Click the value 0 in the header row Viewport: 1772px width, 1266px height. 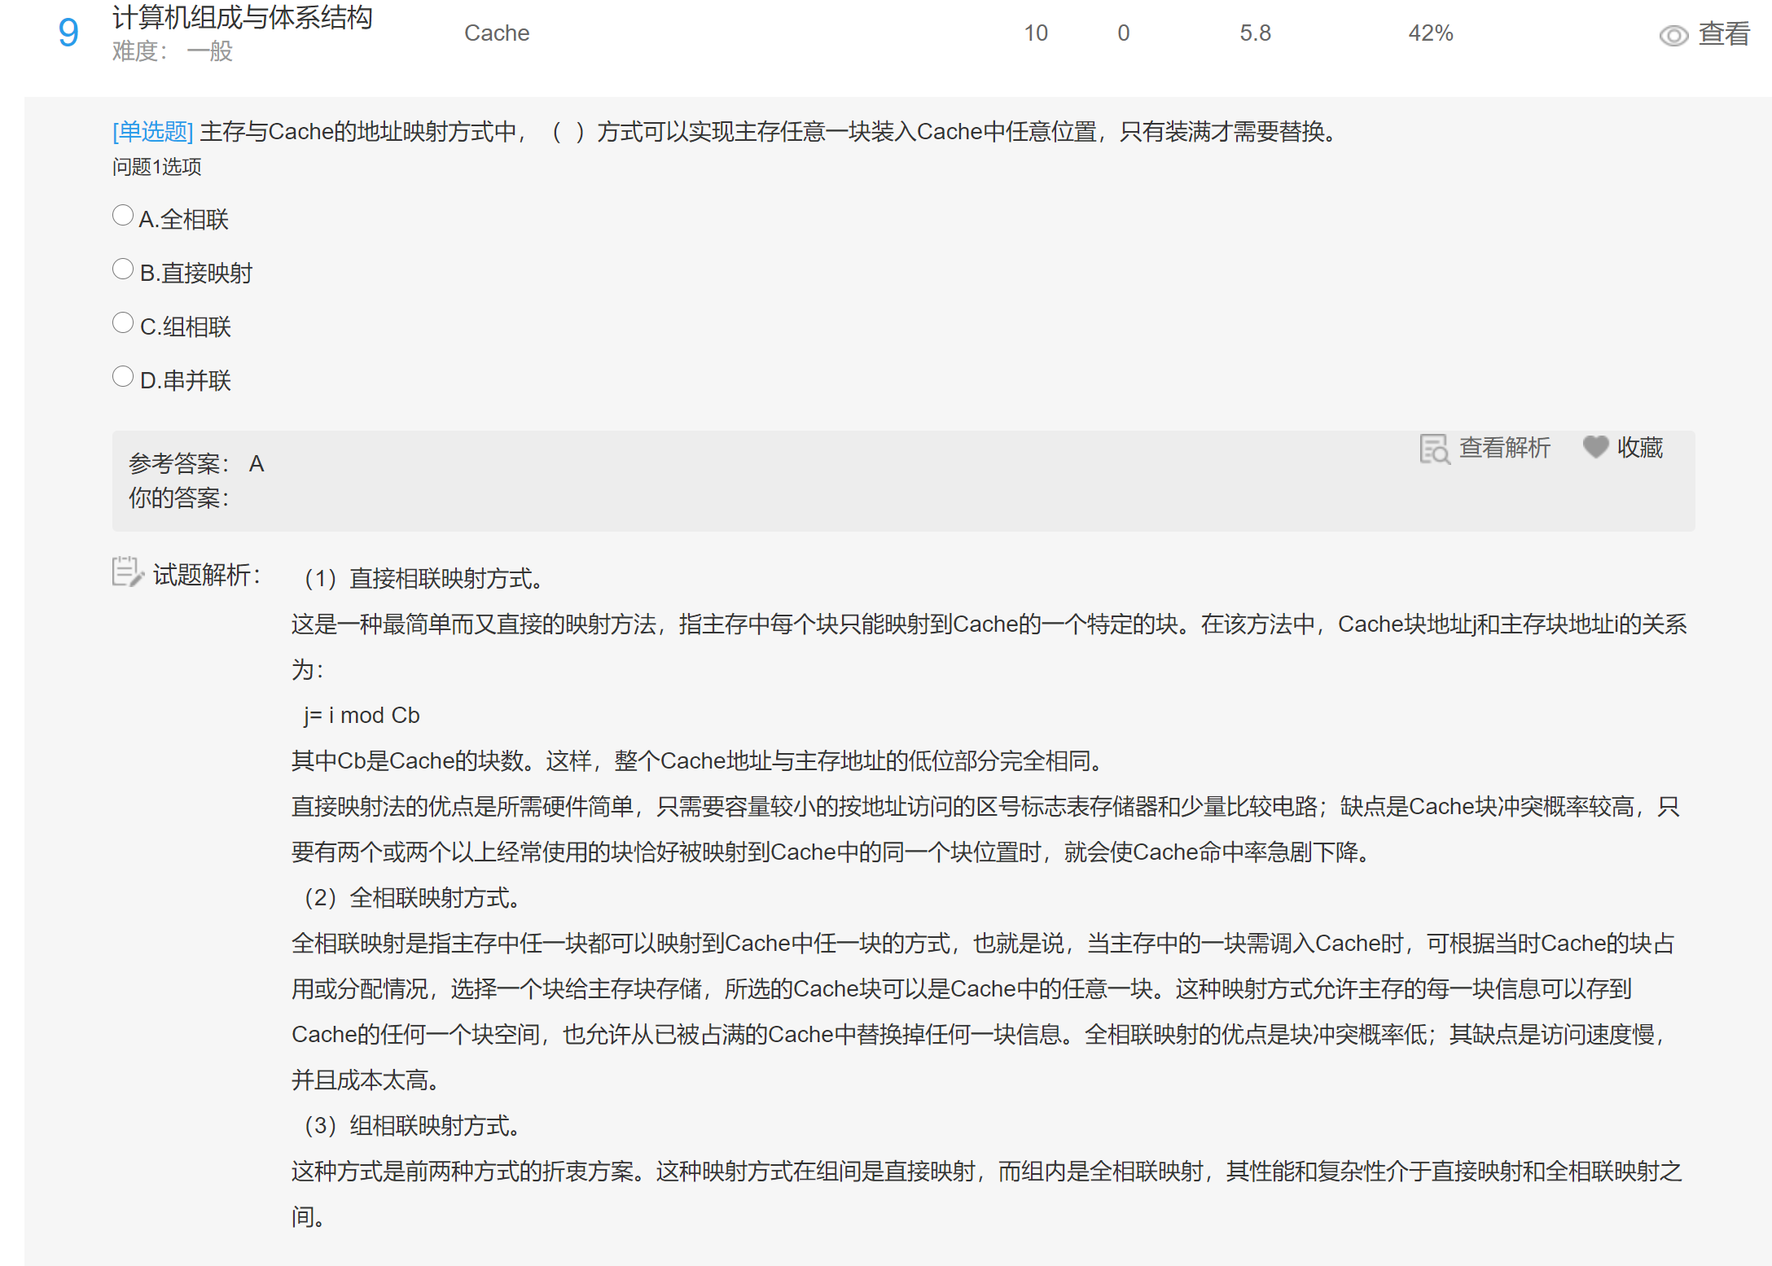click(1124, 33)
